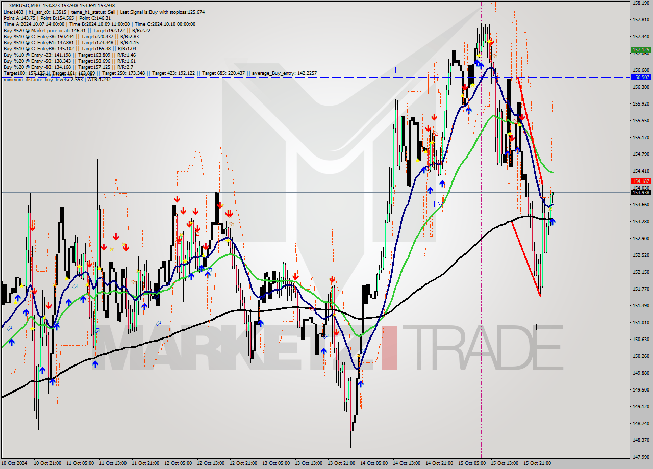Click the 149.880 price axis label
The height and width of the screenshot is (469, 653).
[x=641, y=373]
